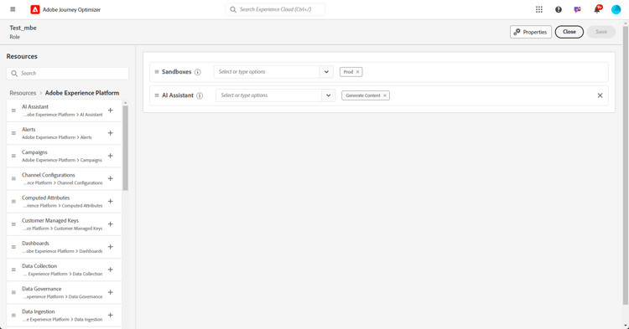Click the Test_mbe role title

pyautogui.click(x=23, y=28)
